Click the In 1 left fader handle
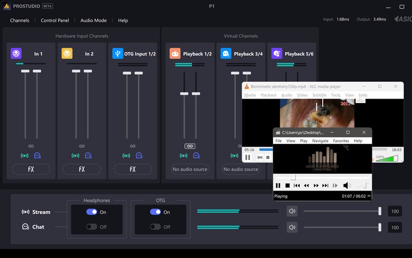 [25, 71]
